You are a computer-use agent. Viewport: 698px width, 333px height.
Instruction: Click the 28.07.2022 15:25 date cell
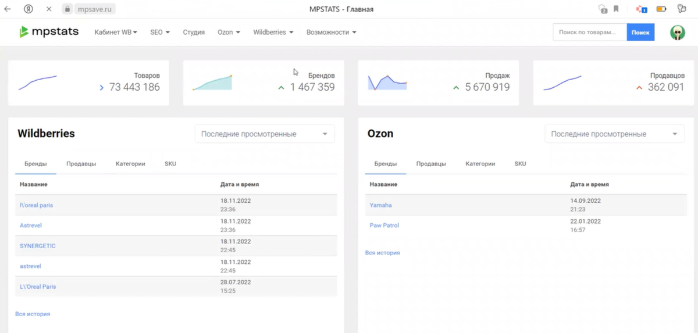(x=236, y=287)
